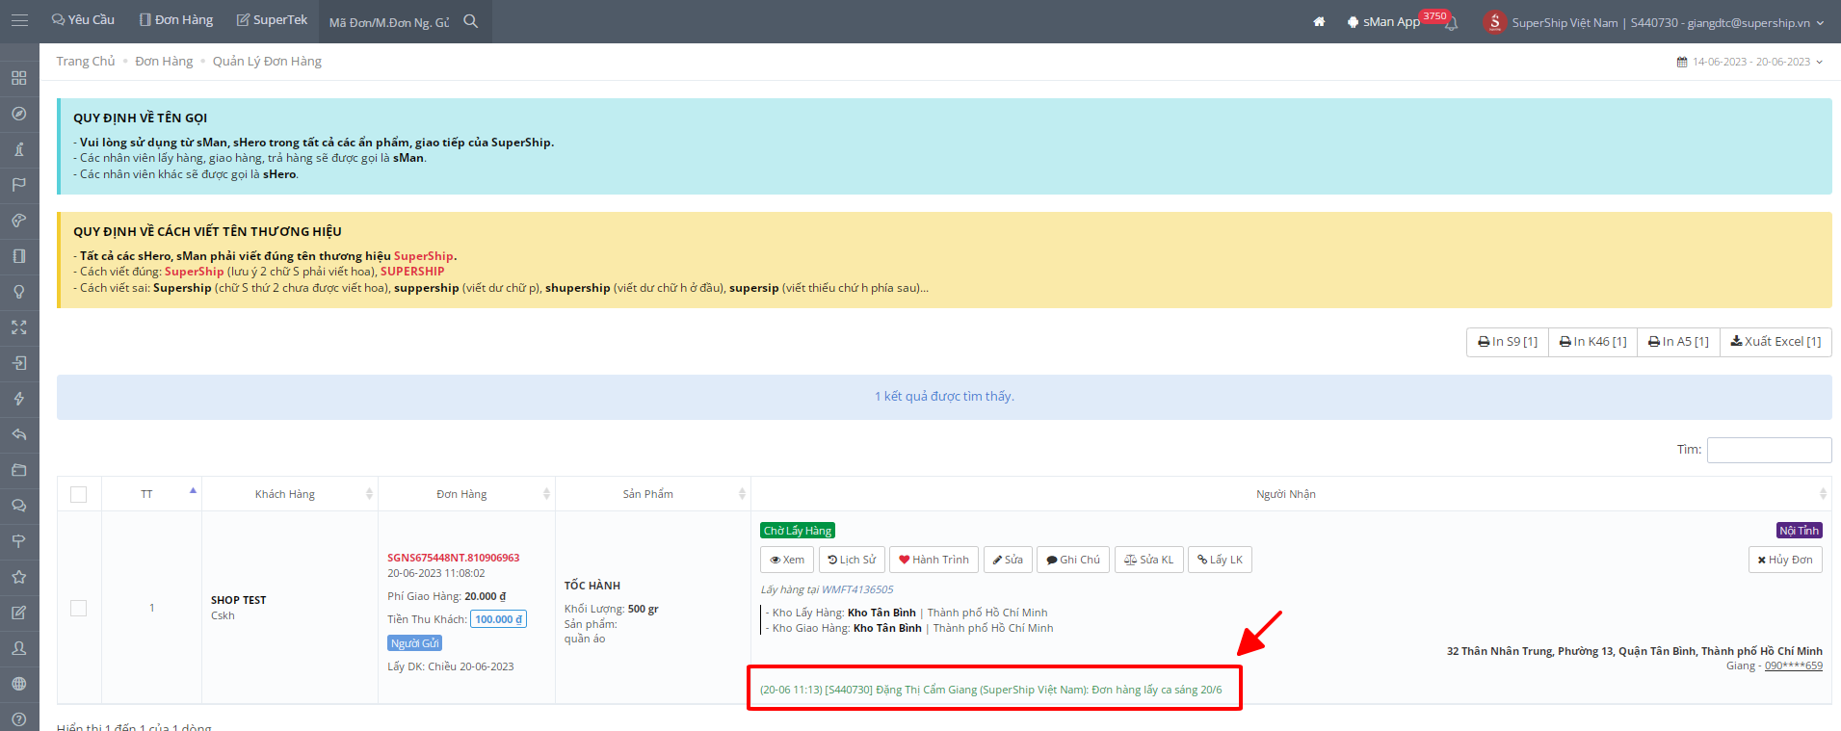
Task: Open the user profile icon in sidebar
Action: [19, 648]
